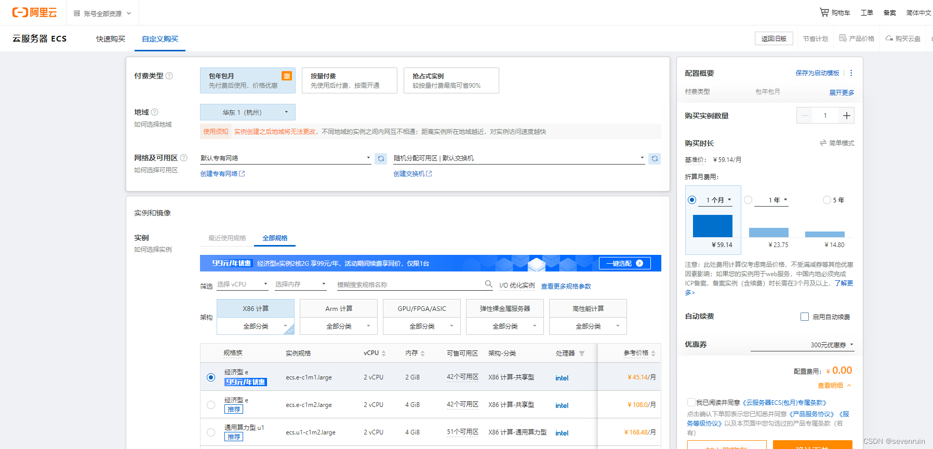Select the ecs.e-c1m2.large instance radio button
933x449 pixels.
[211, 405]
